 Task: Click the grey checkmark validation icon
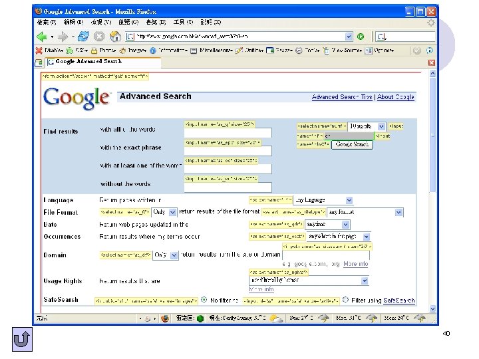pos(417,51)
